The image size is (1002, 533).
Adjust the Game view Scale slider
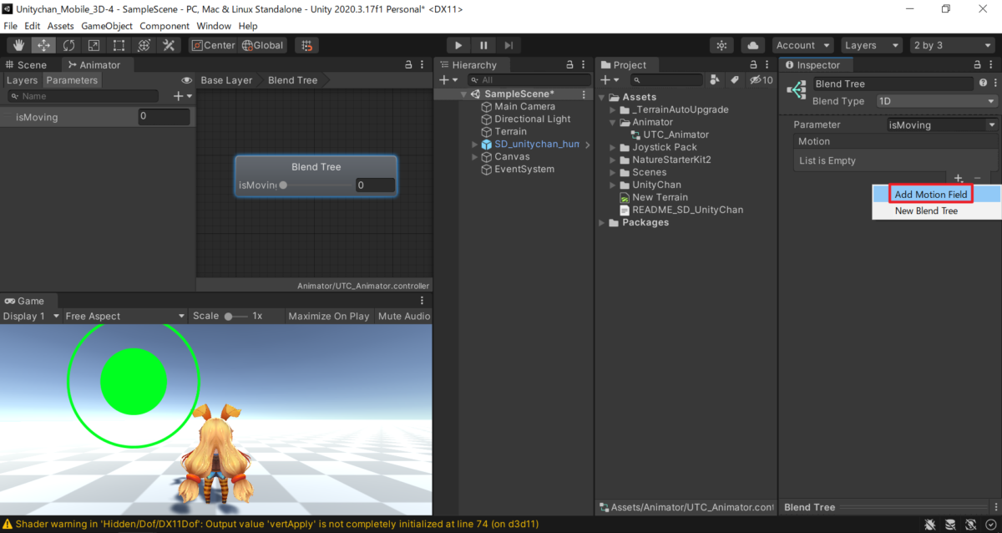point(235,316)
